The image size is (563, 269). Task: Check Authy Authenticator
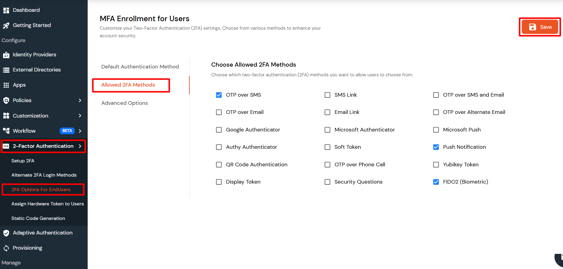point(219,147)
